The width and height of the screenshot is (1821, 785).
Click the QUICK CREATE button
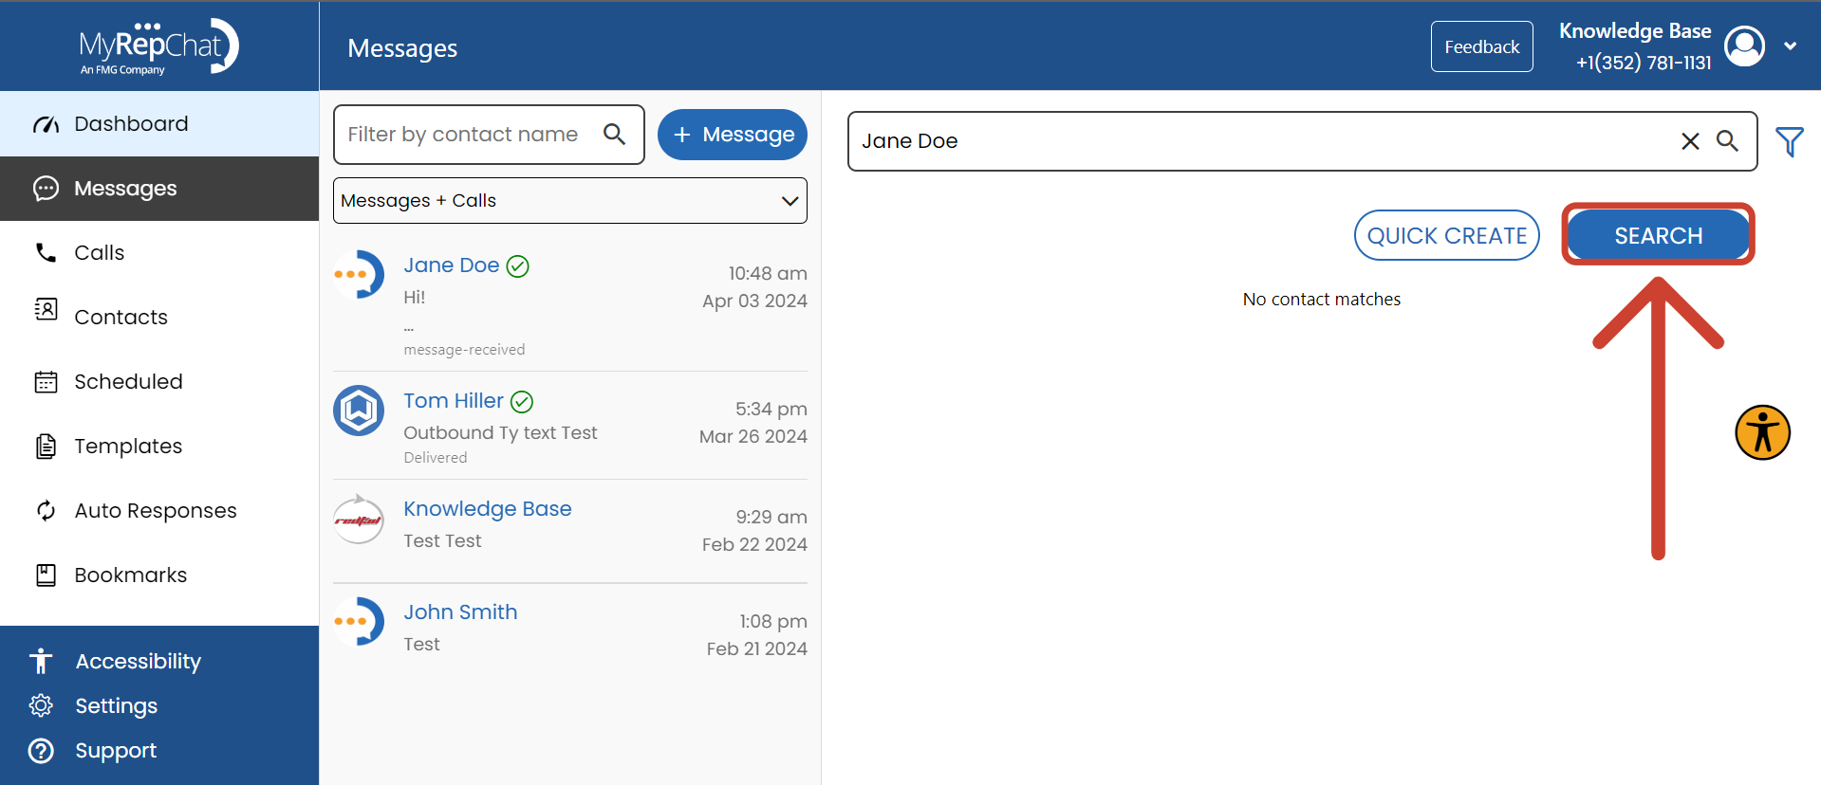(x=1446, y=236)
